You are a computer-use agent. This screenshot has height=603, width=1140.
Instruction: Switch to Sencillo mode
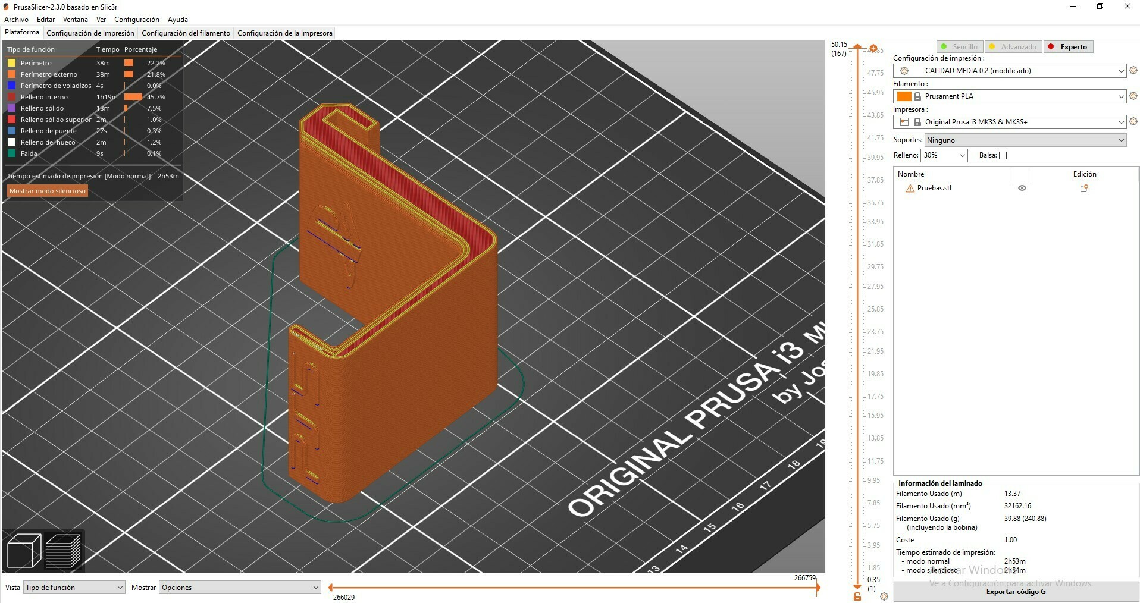click(959, 47)
